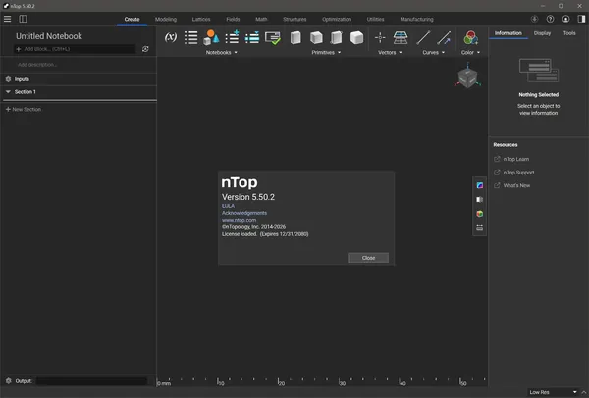Collapse Section 1 in the notebook
Viewport: 589px width, 398px height.
coord(8,91)
